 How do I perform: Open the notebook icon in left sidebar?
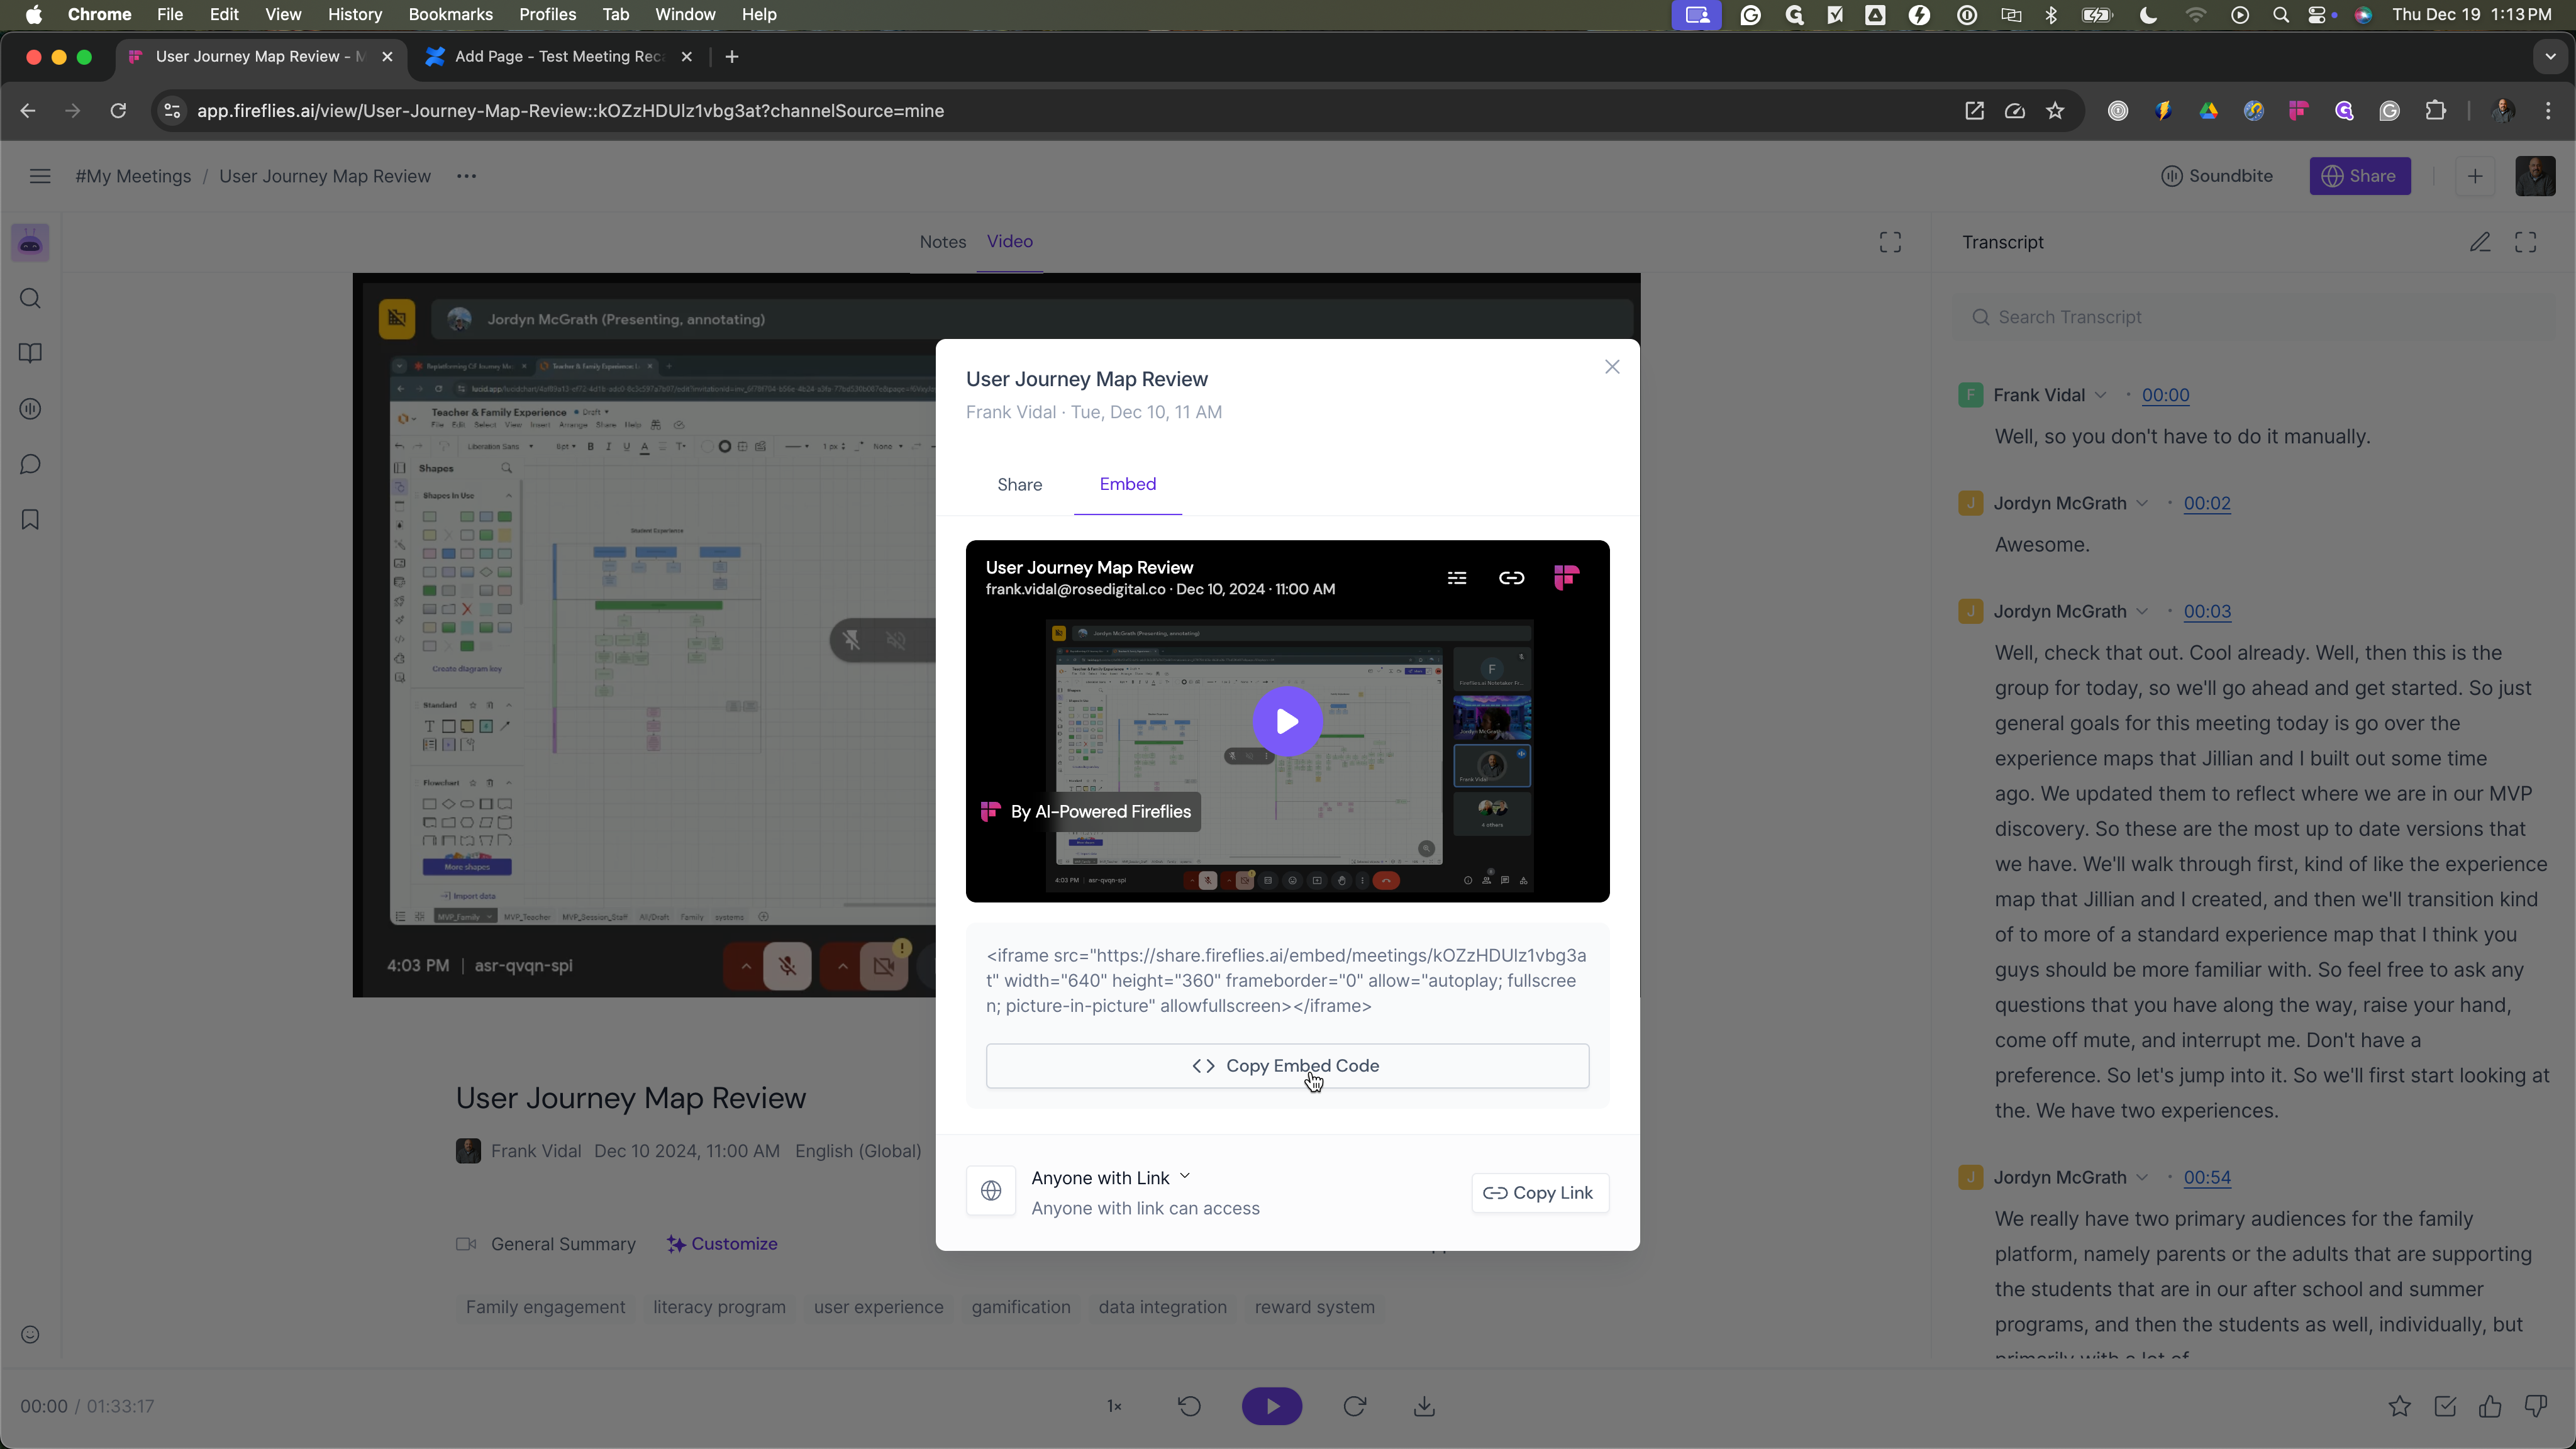click(30, 354)
